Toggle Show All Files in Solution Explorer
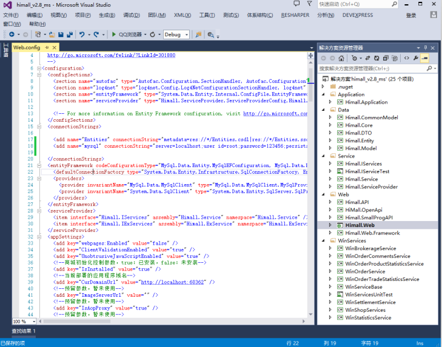Screen dimensions: 442x347 (395, 58)
